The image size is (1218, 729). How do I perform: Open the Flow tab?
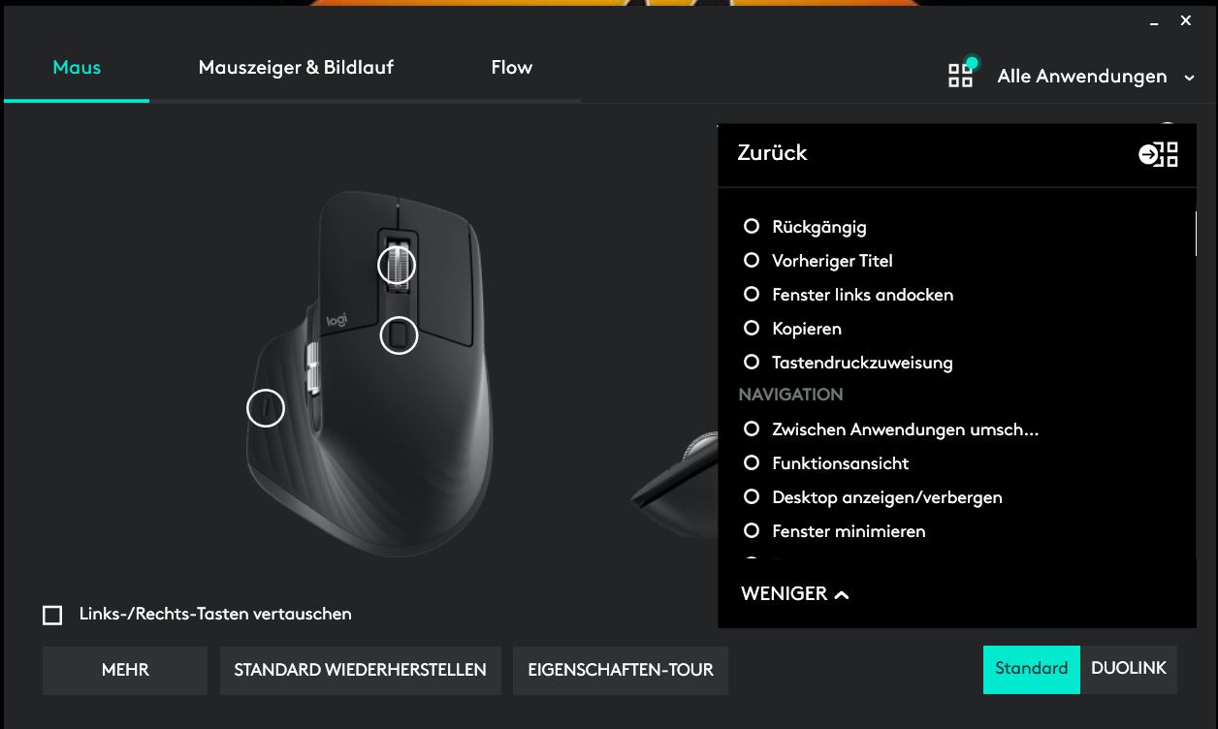512,68
